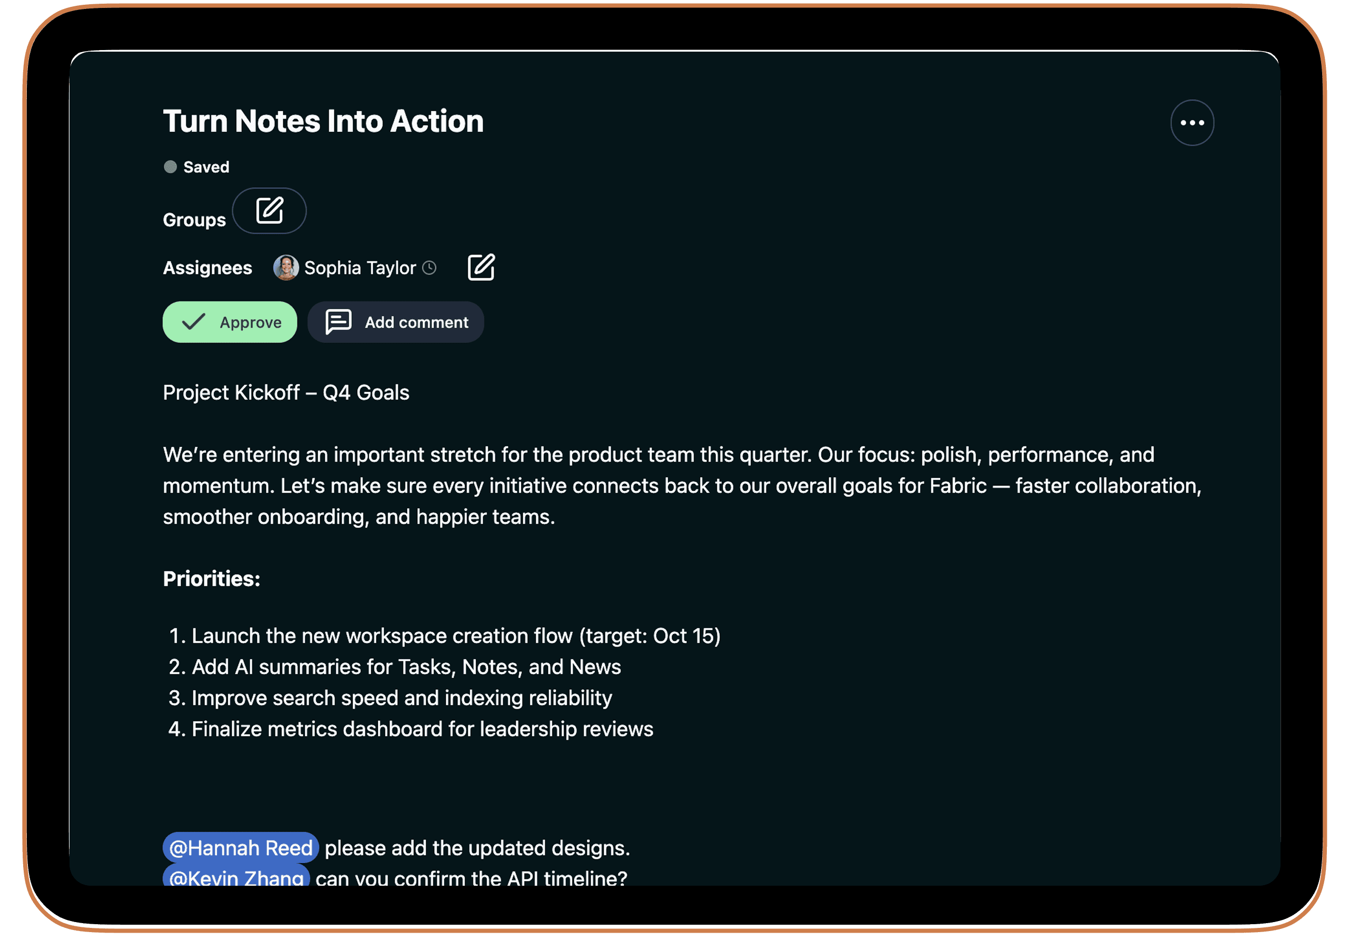Click the clock icon beside Sophia Taylor
Screen dimensions: 1349x940
[429, 268]
